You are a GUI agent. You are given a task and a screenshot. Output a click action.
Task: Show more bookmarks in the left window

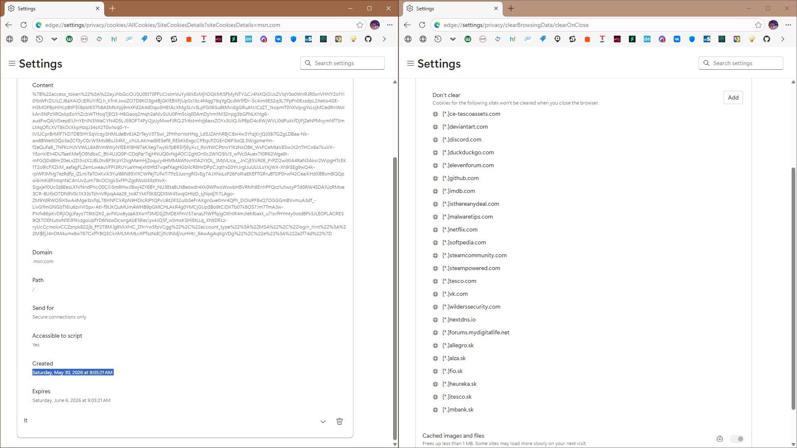point(384,39)
